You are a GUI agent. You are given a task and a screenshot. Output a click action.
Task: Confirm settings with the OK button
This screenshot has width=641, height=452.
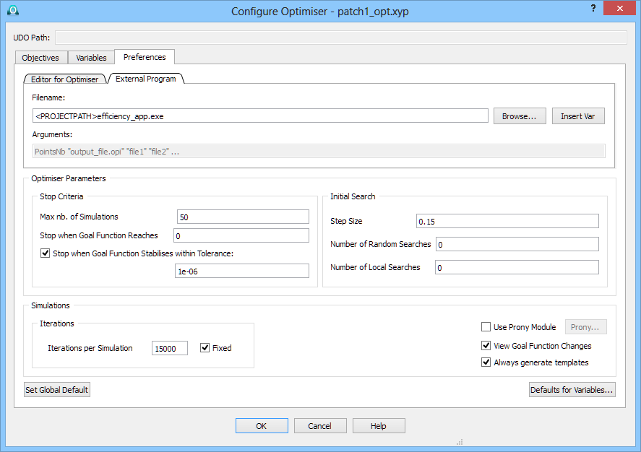coord(262,426)
